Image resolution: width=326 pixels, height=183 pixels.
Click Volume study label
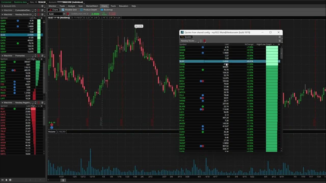(x=52, y=132)
